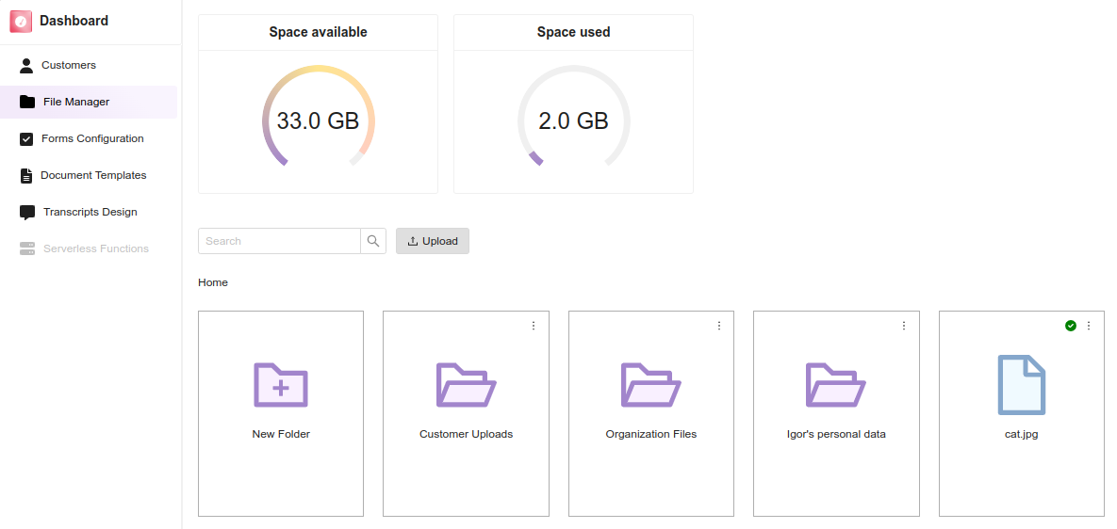Focus the Search input field

279,241
